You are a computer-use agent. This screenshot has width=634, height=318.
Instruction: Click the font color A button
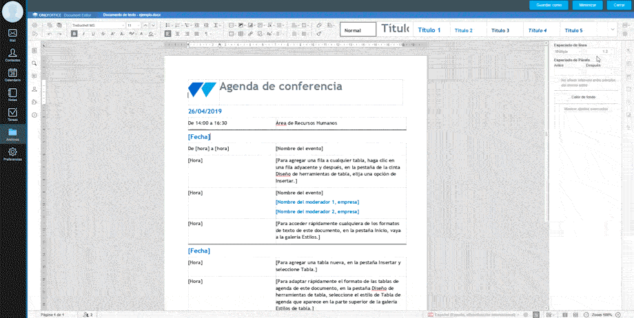pyautogui.click(x=141, y=34)
